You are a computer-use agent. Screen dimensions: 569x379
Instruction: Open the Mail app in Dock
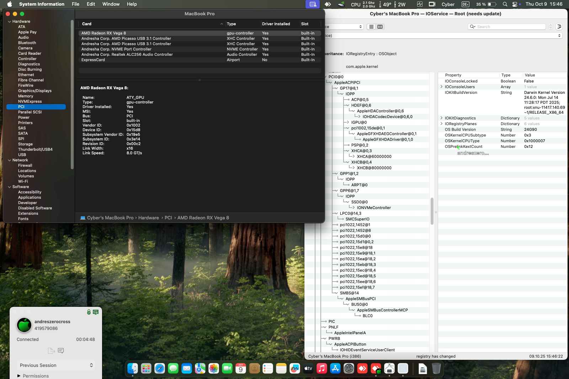click(x=187, y=369)
